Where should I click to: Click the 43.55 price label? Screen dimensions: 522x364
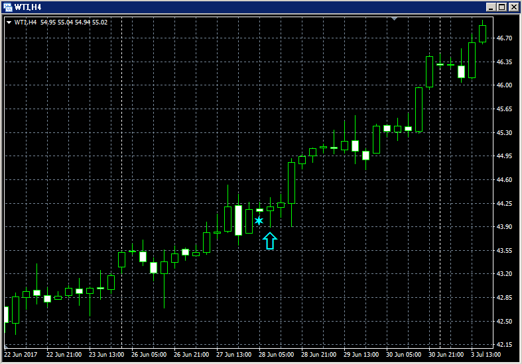(504, 250)
